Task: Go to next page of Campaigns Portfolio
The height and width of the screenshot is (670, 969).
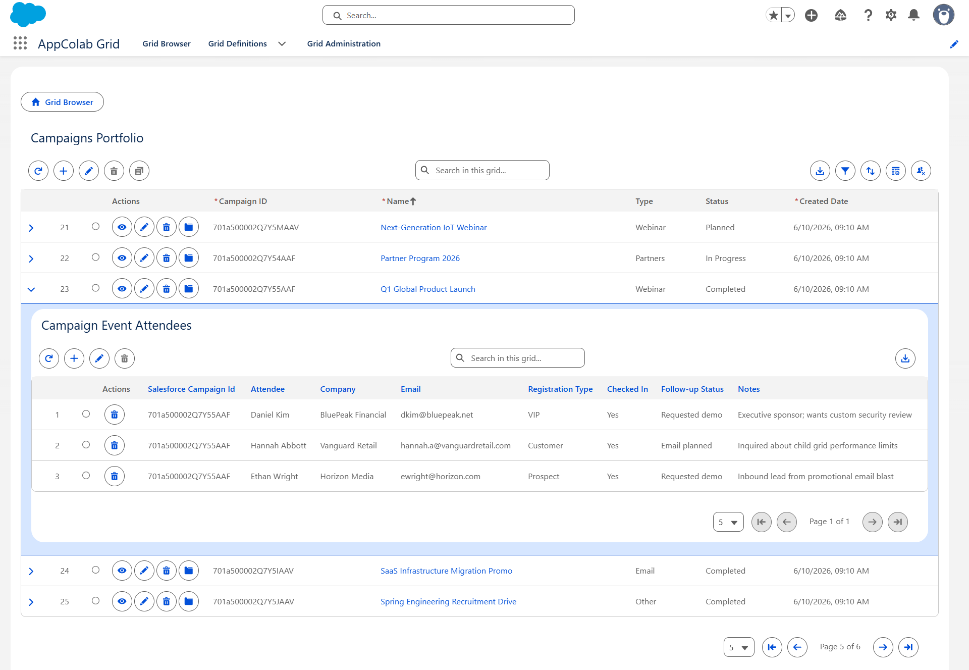Action: [883, 647]
